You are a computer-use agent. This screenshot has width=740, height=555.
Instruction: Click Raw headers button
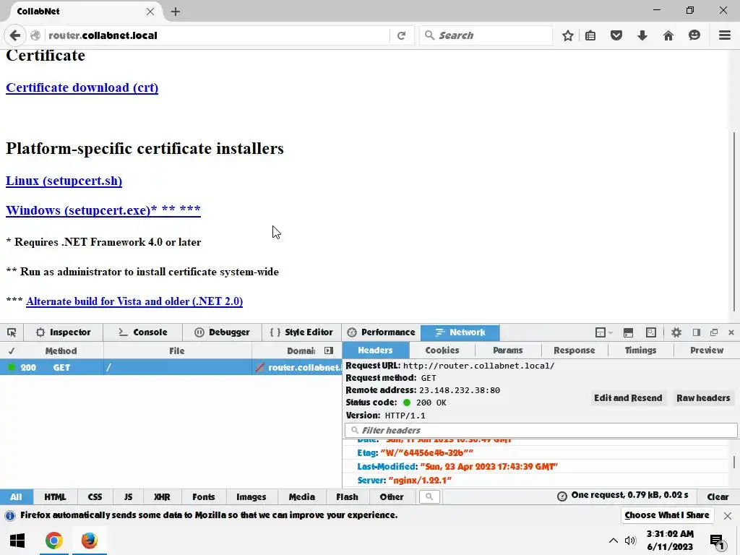click(703, 398)
